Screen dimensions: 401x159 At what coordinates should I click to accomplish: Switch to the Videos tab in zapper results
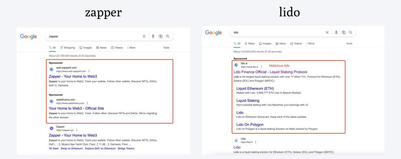[117, 48]
